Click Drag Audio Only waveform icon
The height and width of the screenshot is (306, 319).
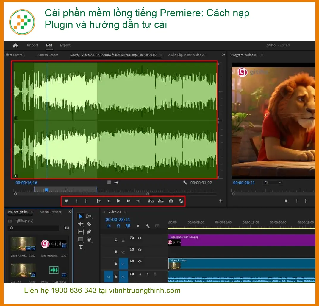116,183
